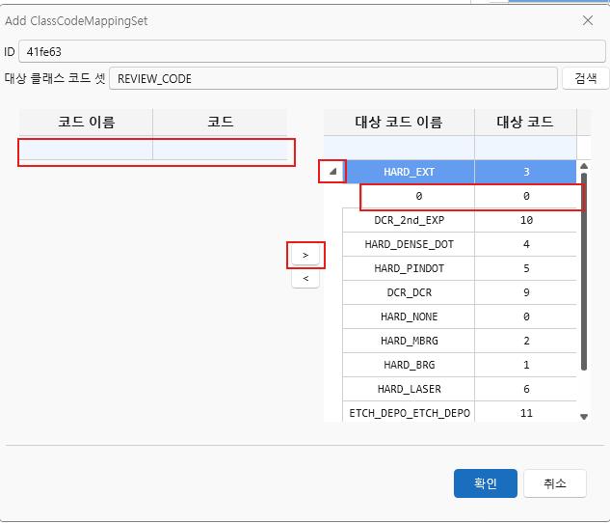Sort by 대상 코드 이름 column header
Viewport: 610px width, 523px height.
tap(399, 122)
